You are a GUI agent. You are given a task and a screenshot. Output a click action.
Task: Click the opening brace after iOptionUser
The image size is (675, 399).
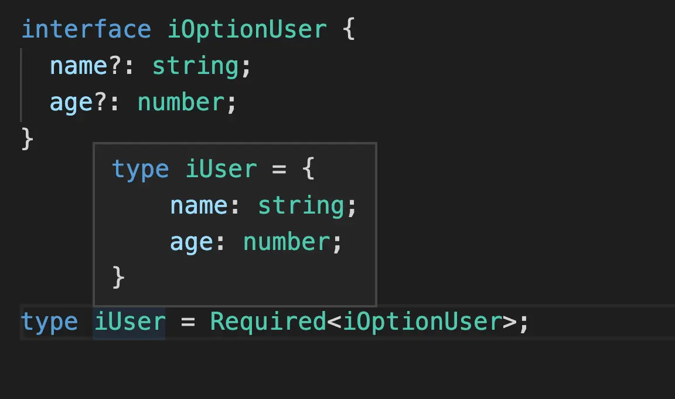click(349, 28)
